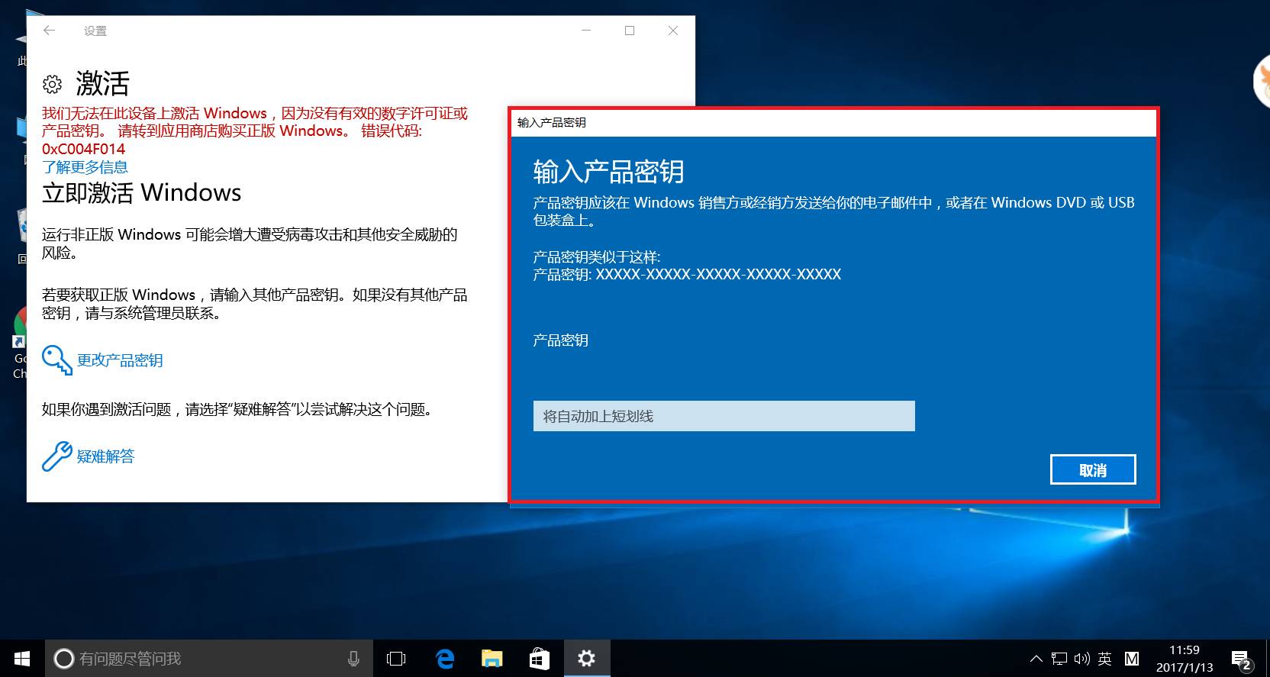This screenshot has height=677, width=1270.
Task: Click the back arrow in Settings window
Action: pyautogui.click(x=50, y=31)
